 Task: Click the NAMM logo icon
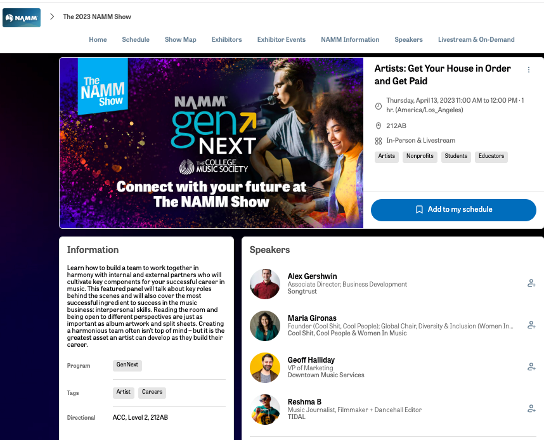pyautogui.click(x=22, y=18)
